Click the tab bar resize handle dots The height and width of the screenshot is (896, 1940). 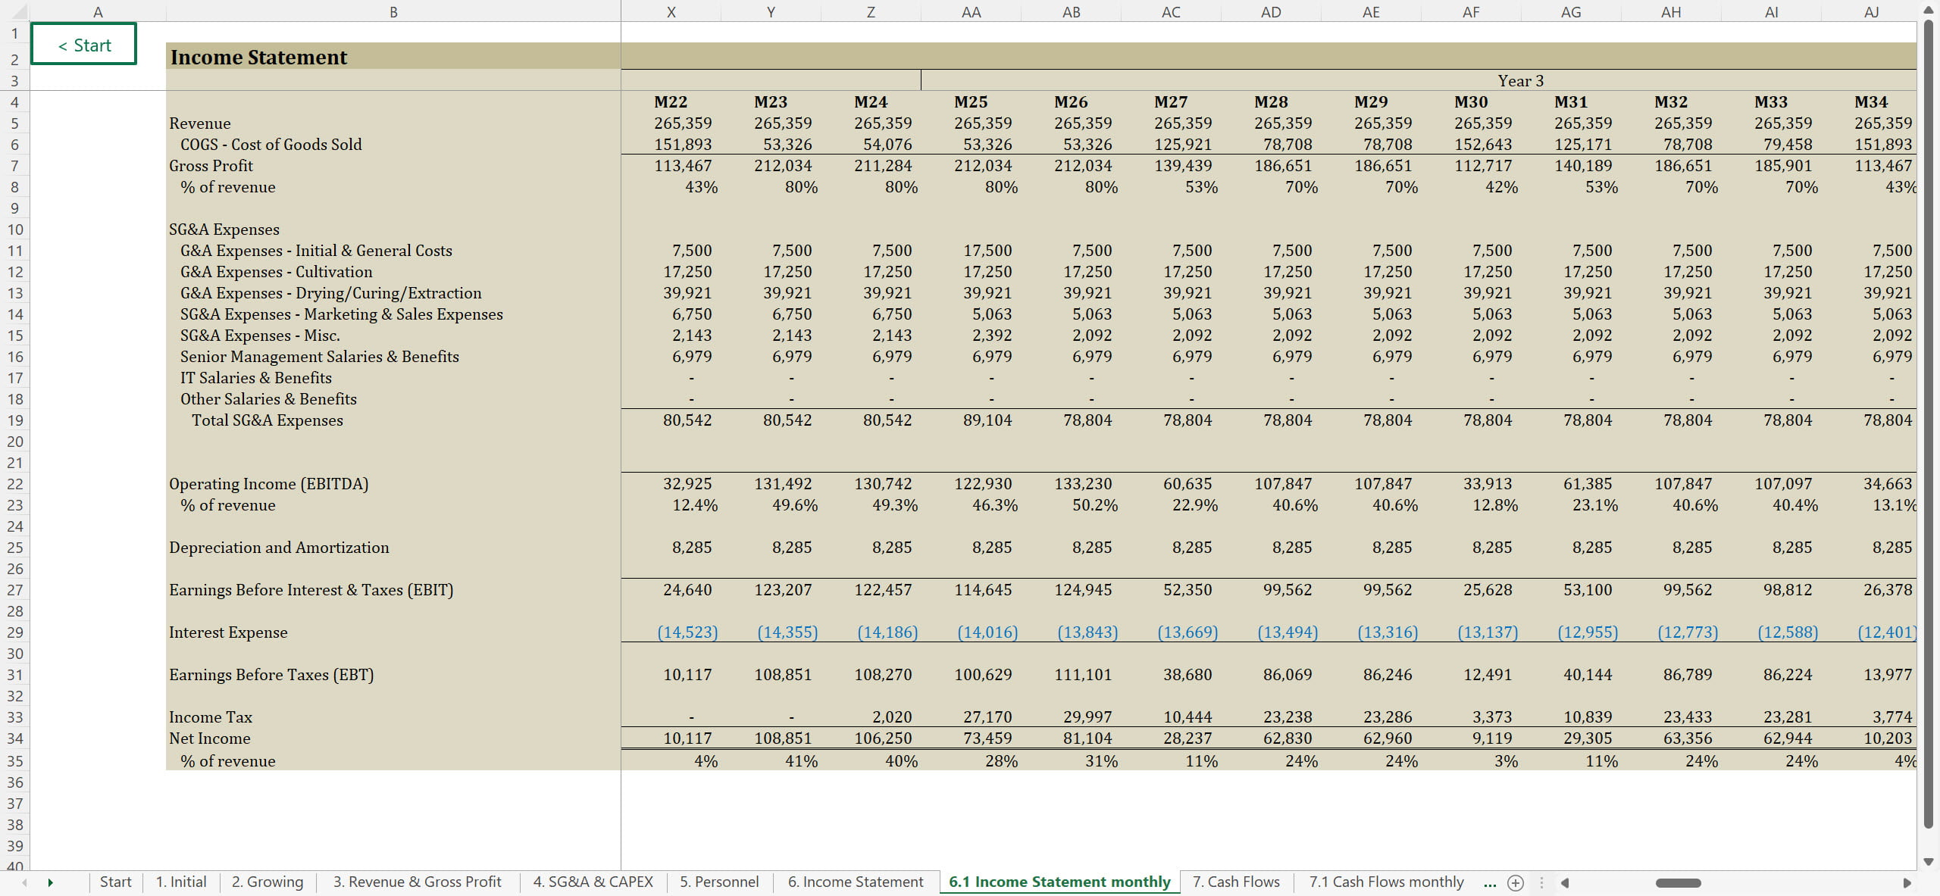[1541, 882]
